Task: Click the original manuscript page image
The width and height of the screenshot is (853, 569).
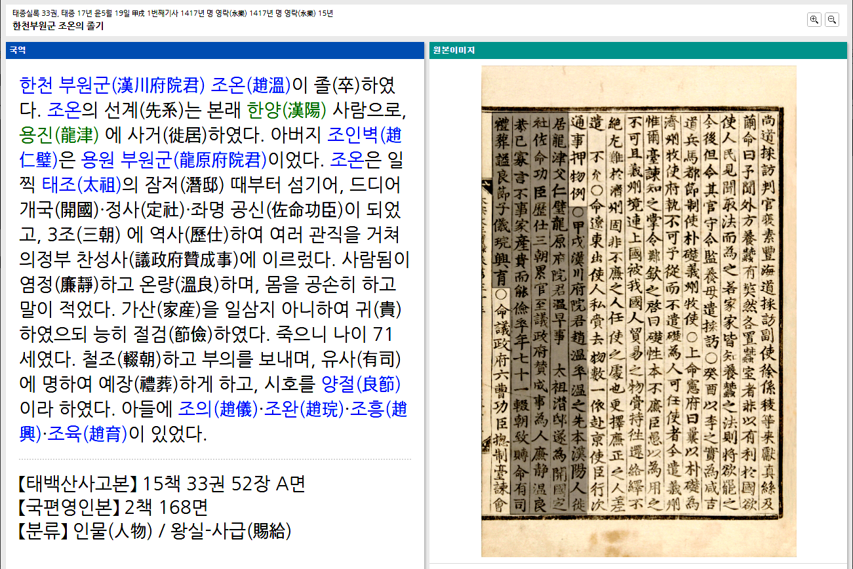Action: (x=639, y=311)
